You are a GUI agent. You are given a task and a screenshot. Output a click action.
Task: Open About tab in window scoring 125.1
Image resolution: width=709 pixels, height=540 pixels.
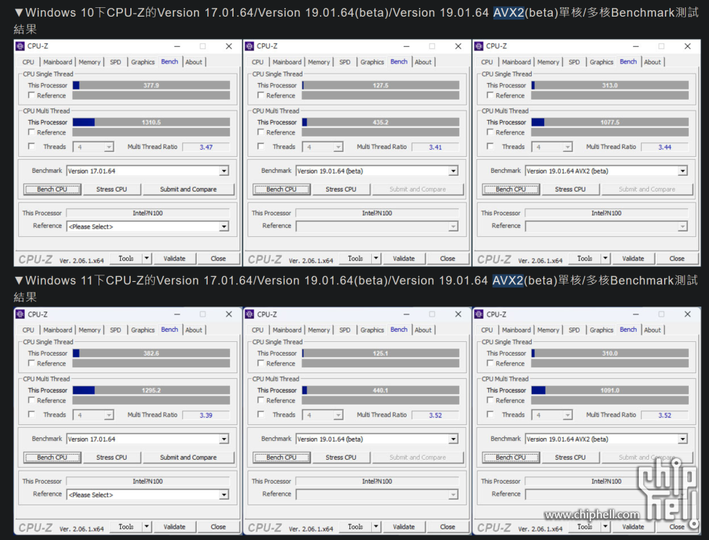coord(423,330)
